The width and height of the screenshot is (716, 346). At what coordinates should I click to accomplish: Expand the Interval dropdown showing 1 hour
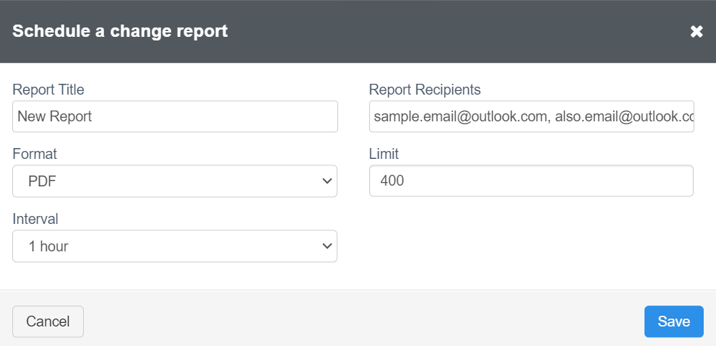[175, 246]
